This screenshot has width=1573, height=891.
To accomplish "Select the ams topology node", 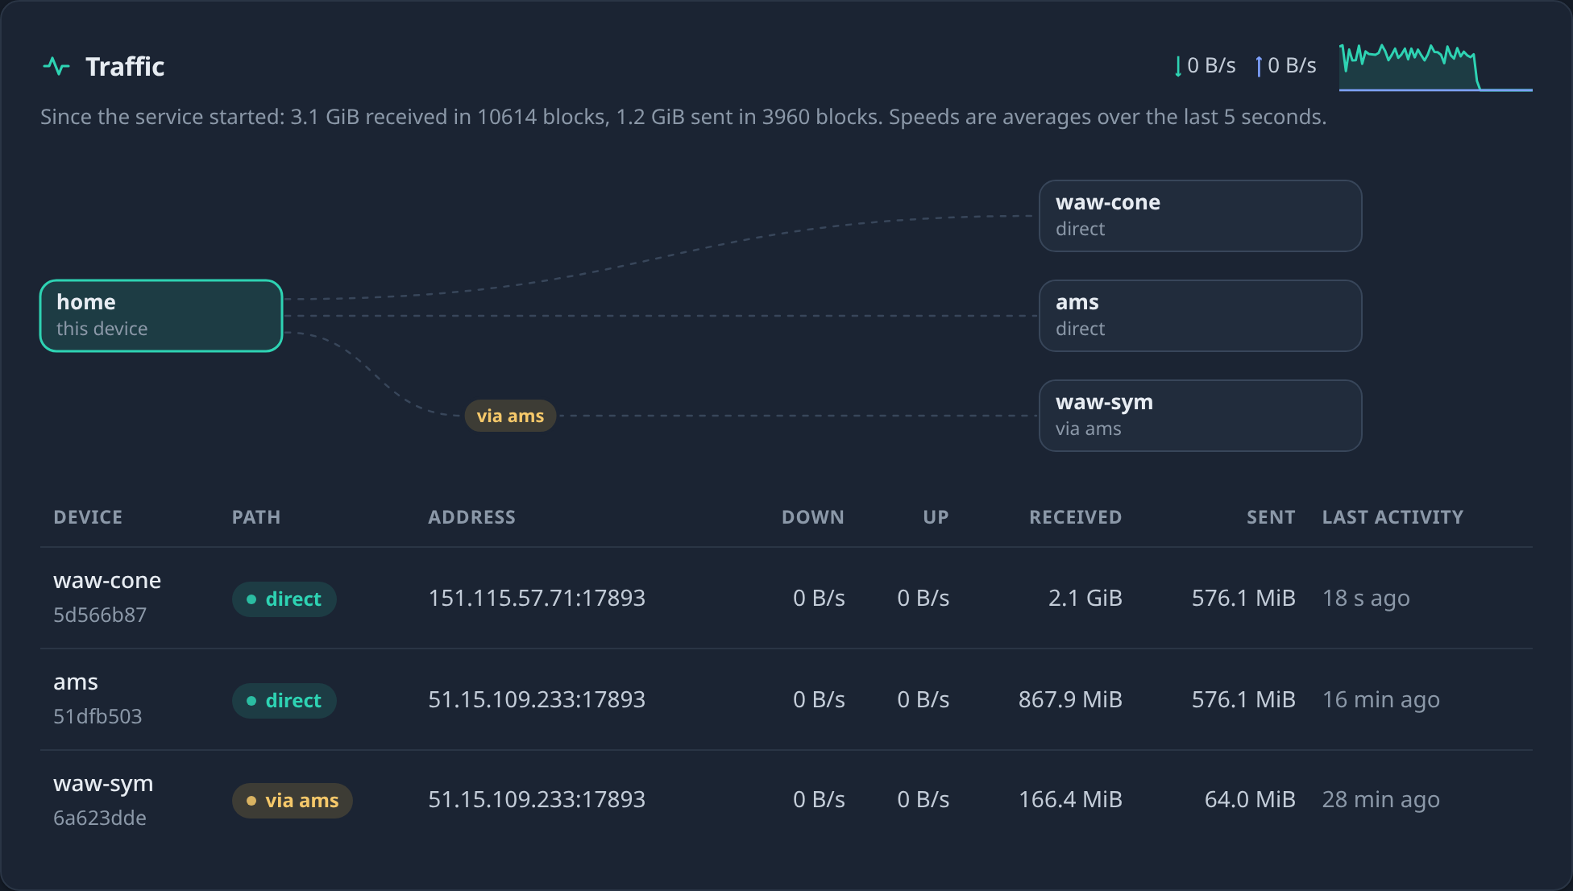I will coord(1201,316).
